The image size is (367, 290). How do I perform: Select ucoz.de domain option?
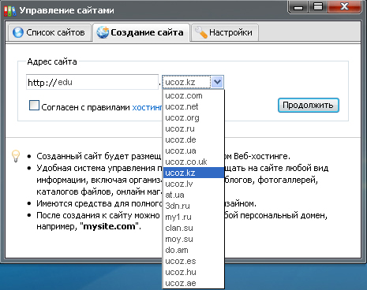193,139
